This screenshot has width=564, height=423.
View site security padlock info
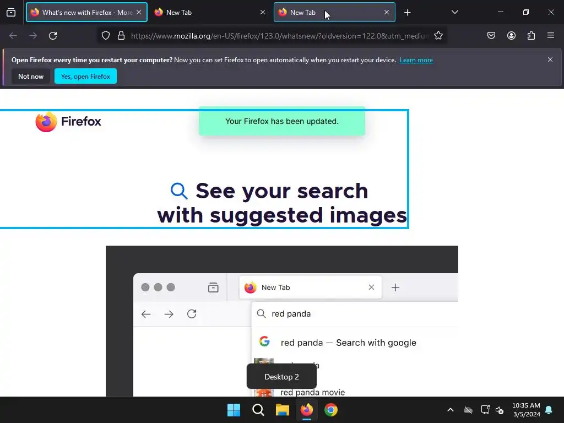[x=121, y=36]
